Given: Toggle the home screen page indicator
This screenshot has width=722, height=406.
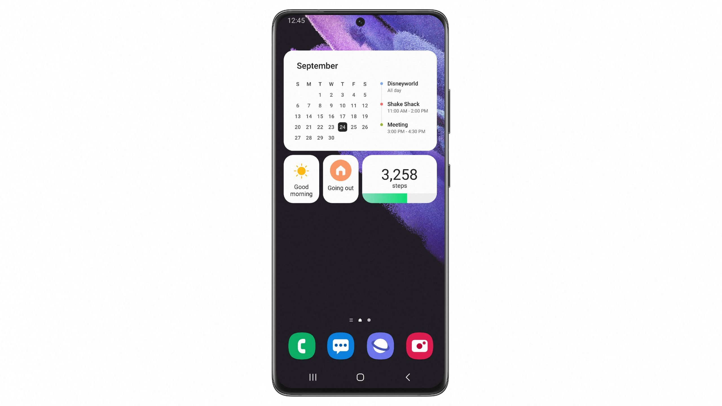Looking at the screenshot, I should coord(360,320).
